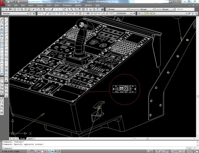Save the drawing with floppy icon
The width and height of the screenshot is (199, 153).
[10, 9]
